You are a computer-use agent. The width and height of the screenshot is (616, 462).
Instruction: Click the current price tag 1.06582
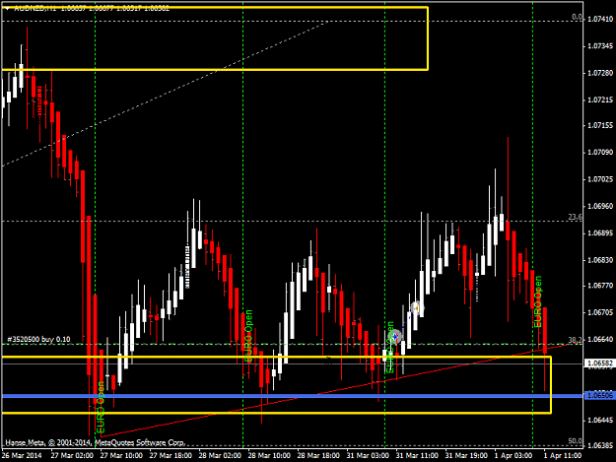point(600,363)
